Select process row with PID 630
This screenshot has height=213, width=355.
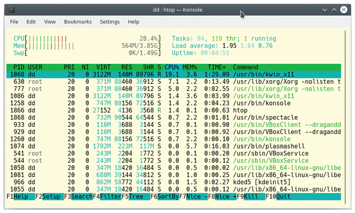[173, 82]
